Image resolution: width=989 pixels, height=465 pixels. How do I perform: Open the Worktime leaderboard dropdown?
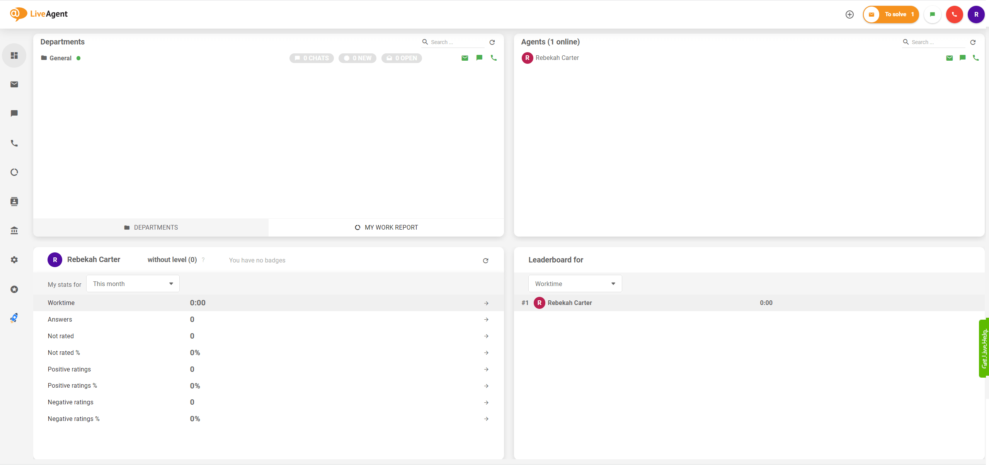point(575,284)
